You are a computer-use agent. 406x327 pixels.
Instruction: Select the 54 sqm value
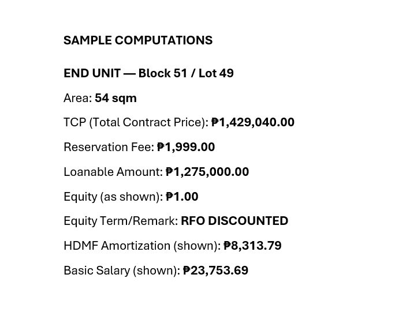[116, 98]
